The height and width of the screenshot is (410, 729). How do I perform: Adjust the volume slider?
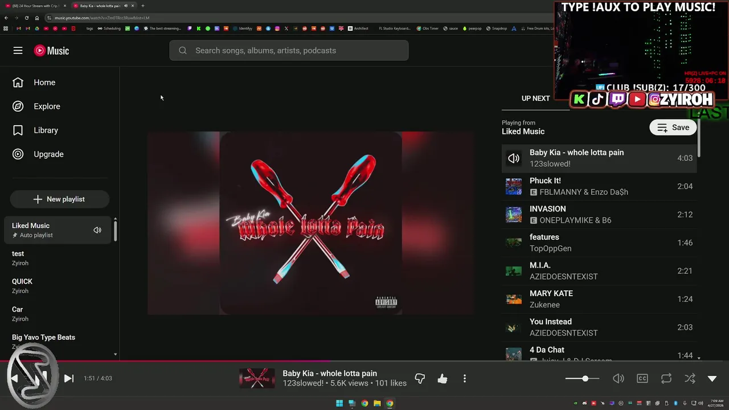(x=582, y=378)
